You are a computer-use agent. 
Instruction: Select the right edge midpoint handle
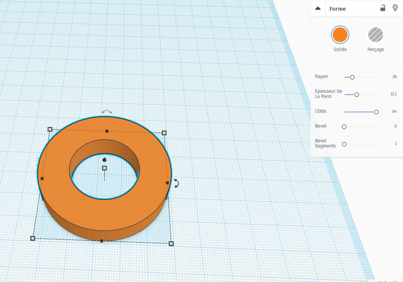click(167, 183)
